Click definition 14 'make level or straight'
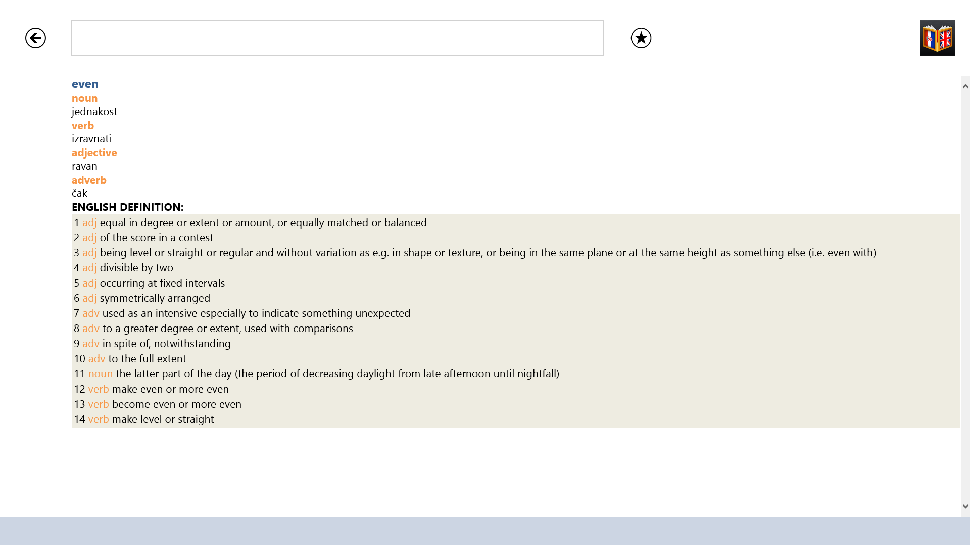The height and width of the screenshot is (545, 970). click(162, 419)
